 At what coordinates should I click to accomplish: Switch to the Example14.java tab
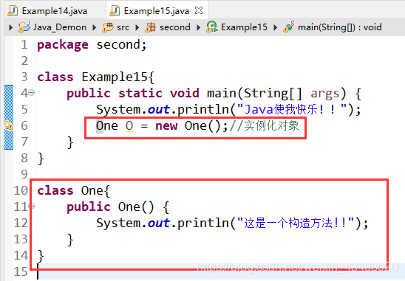coord(55,11)
